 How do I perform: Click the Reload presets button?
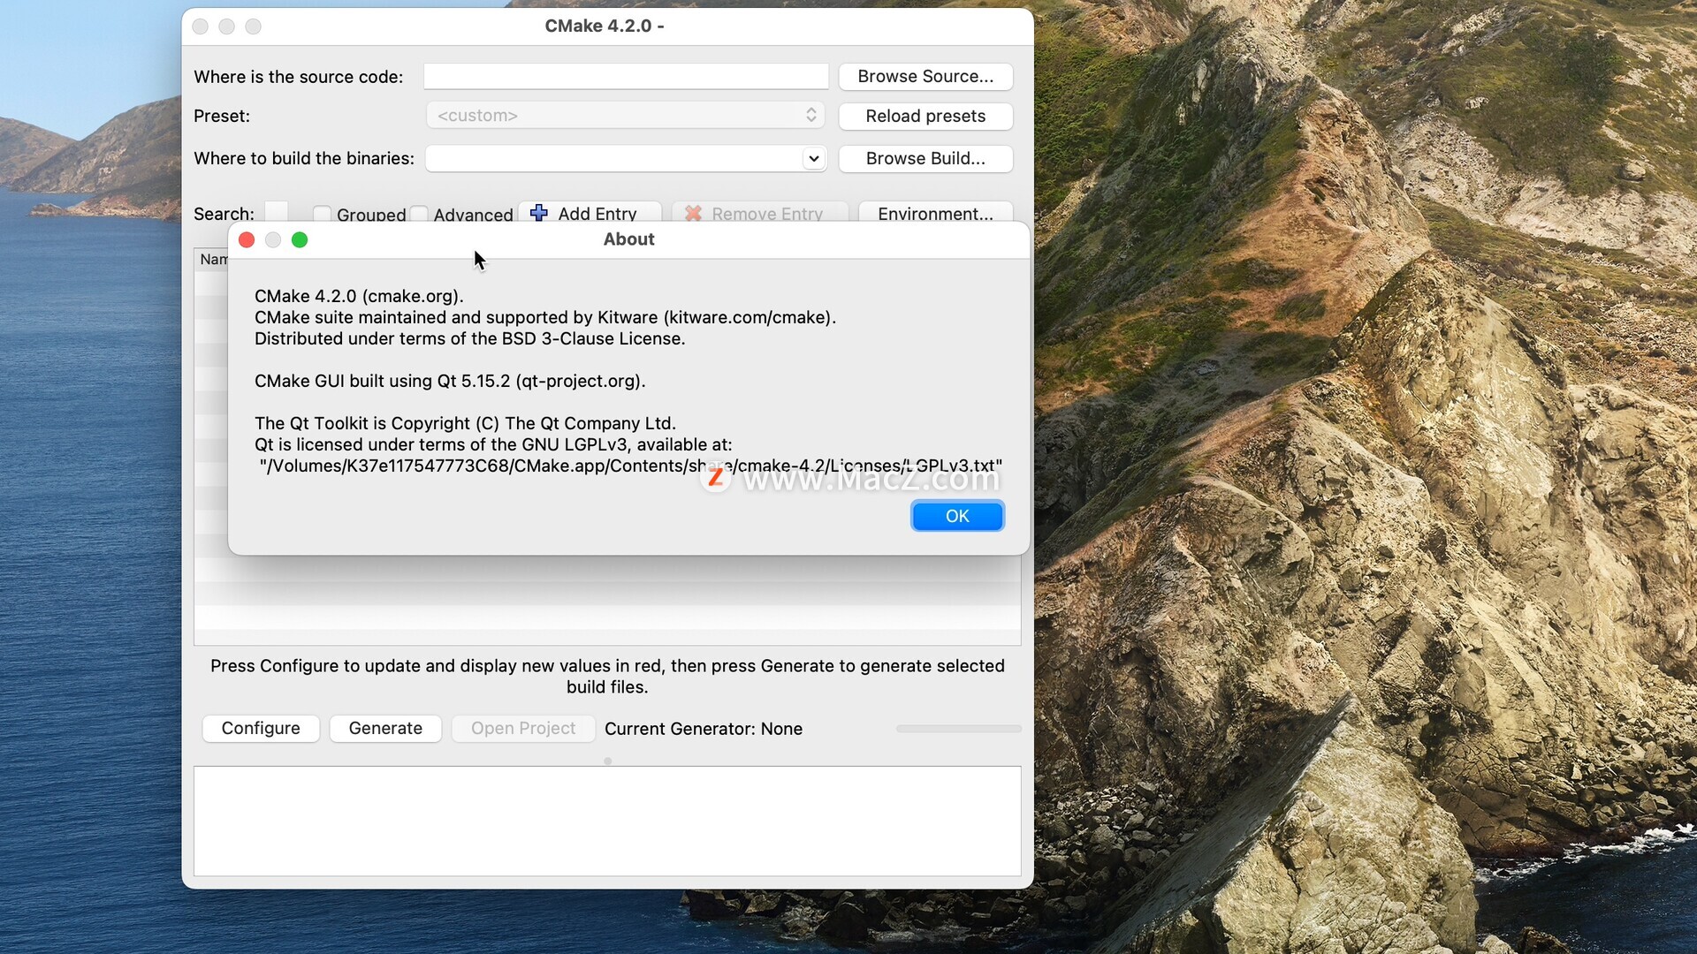[x=925, y=116]
